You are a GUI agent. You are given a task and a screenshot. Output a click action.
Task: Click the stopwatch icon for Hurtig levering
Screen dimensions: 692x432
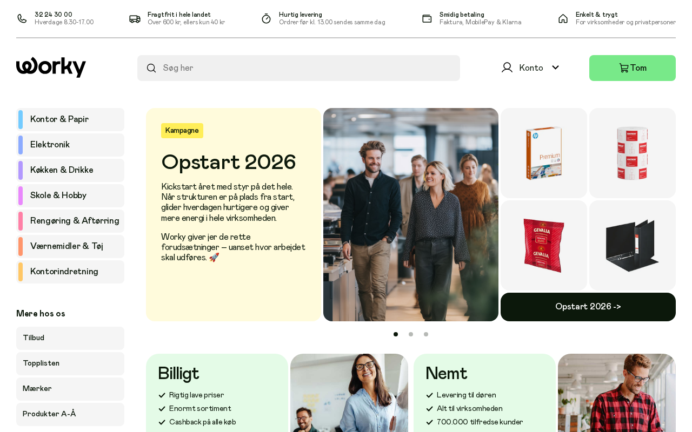[x=266, y=18]
